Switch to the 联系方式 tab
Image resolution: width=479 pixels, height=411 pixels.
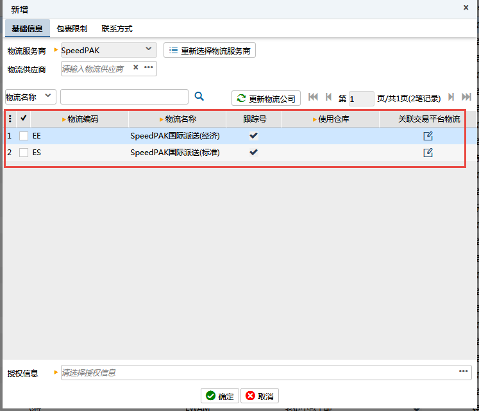pos(117,29)
